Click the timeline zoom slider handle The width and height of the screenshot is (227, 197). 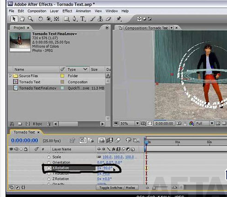point(154,188)
